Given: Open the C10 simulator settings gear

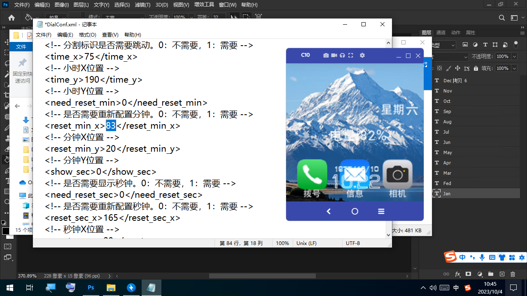Looking at the screenshot, I should point(362,55).
